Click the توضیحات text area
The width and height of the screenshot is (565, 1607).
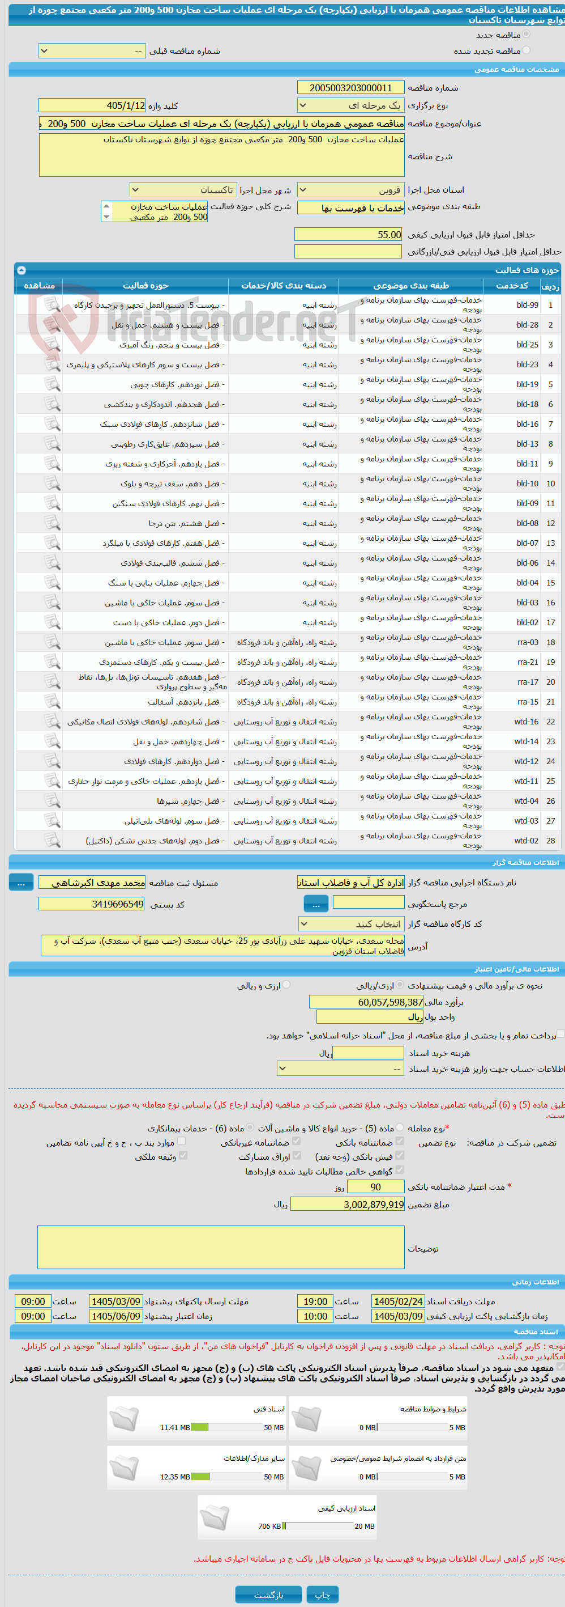point(221,1247)
